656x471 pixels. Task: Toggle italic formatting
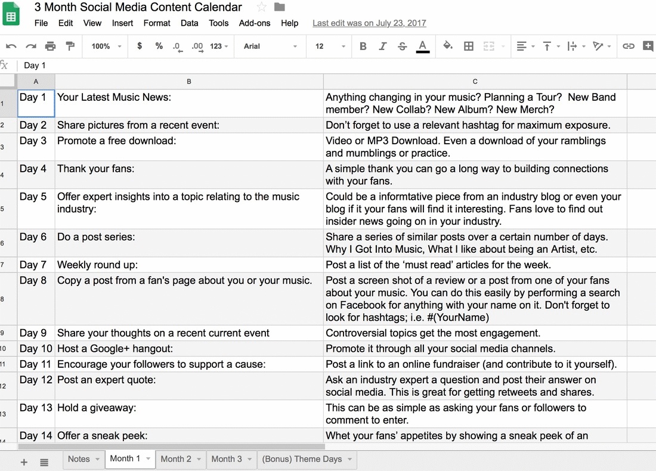[382, 45]
